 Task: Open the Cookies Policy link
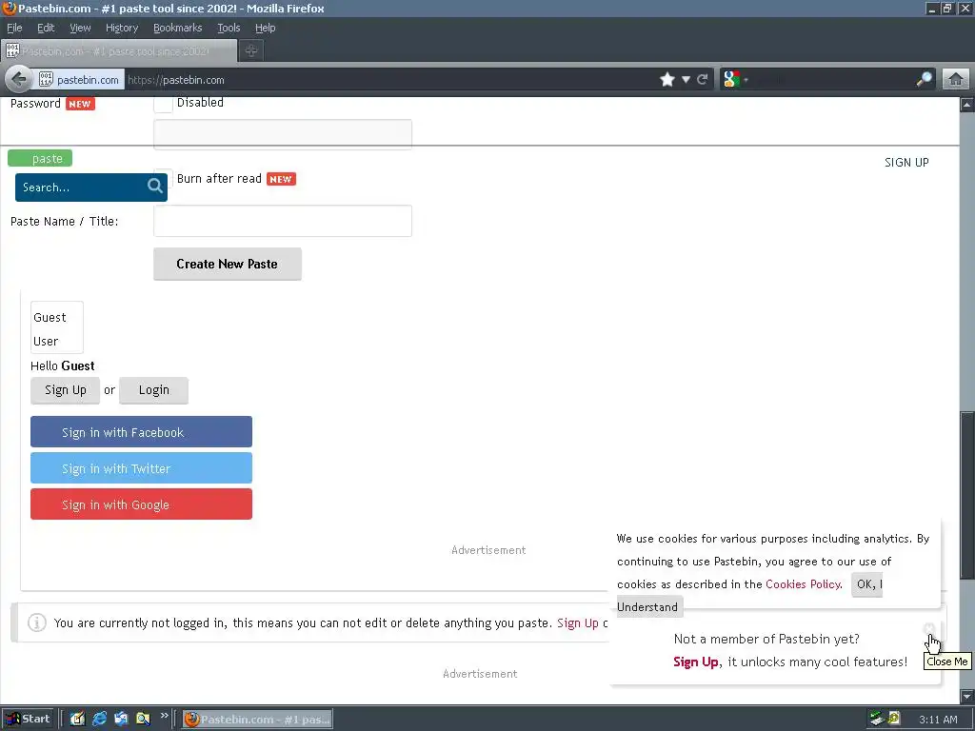pos(804,584)
